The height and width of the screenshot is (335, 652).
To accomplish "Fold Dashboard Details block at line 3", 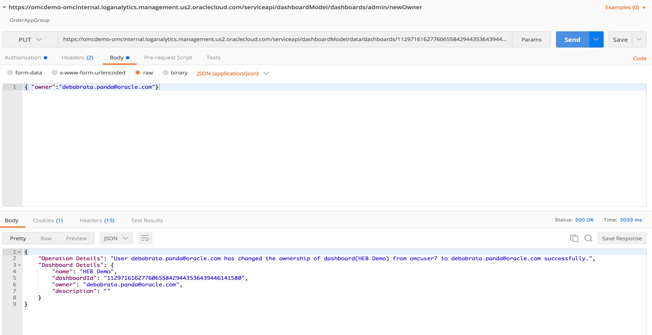I will coord(19,265).
